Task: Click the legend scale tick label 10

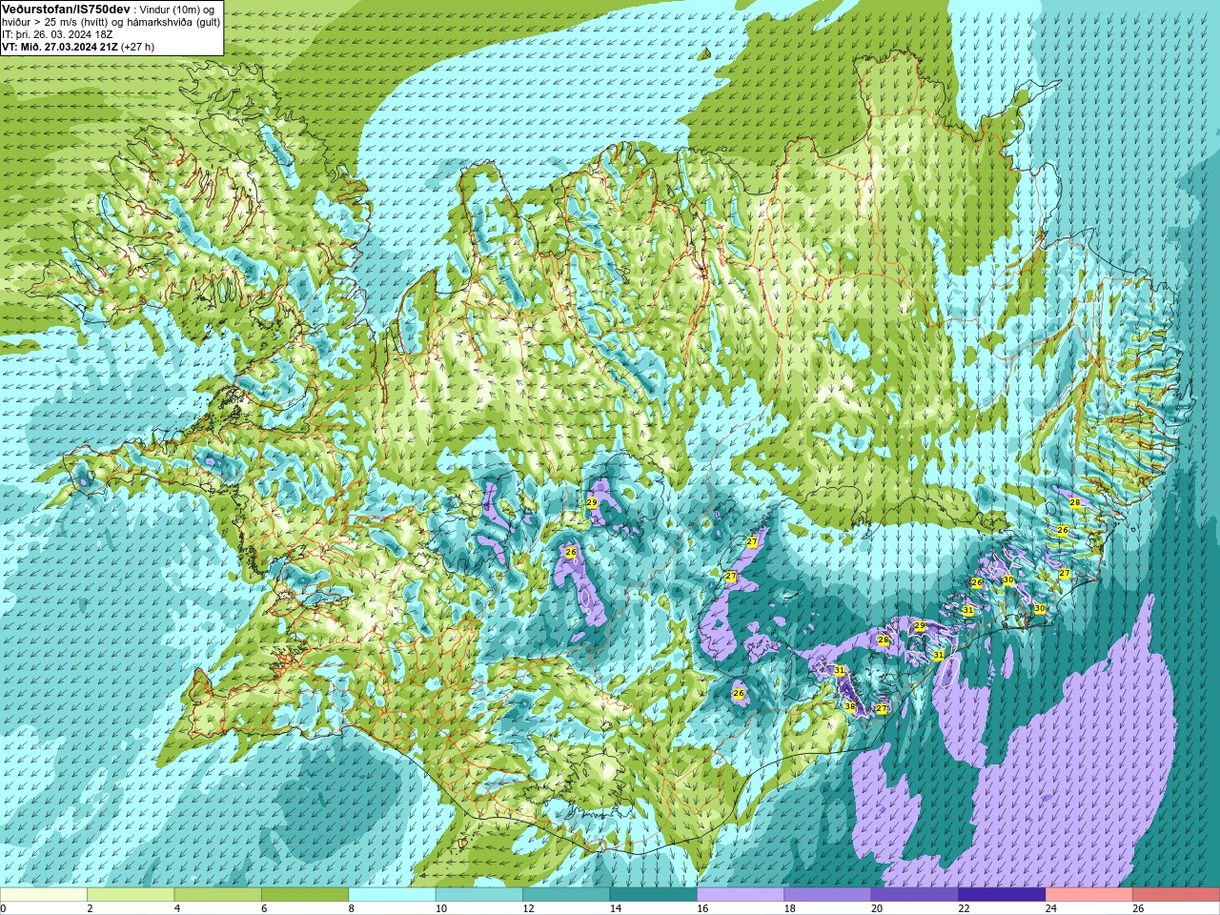Action: click(440, 908)
